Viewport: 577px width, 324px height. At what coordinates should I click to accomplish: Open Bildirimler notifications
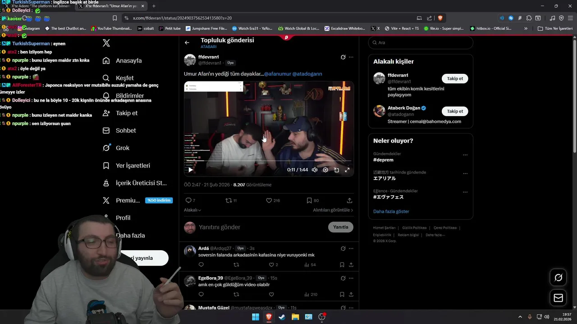click(x=123, y=95)
